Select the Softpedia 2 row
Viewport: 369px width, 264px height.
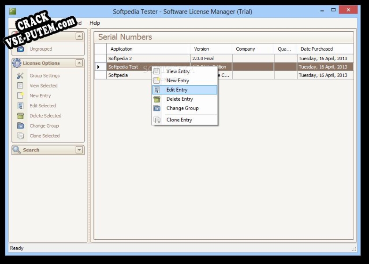coord(224,59)
